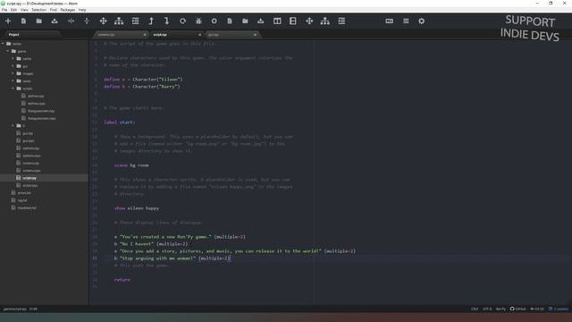Close the script.rpy tab
Screen dimensions: 572x322
[199, 35]
